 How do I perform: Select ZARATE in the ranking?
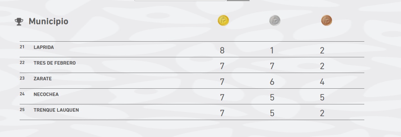[42, 78]
